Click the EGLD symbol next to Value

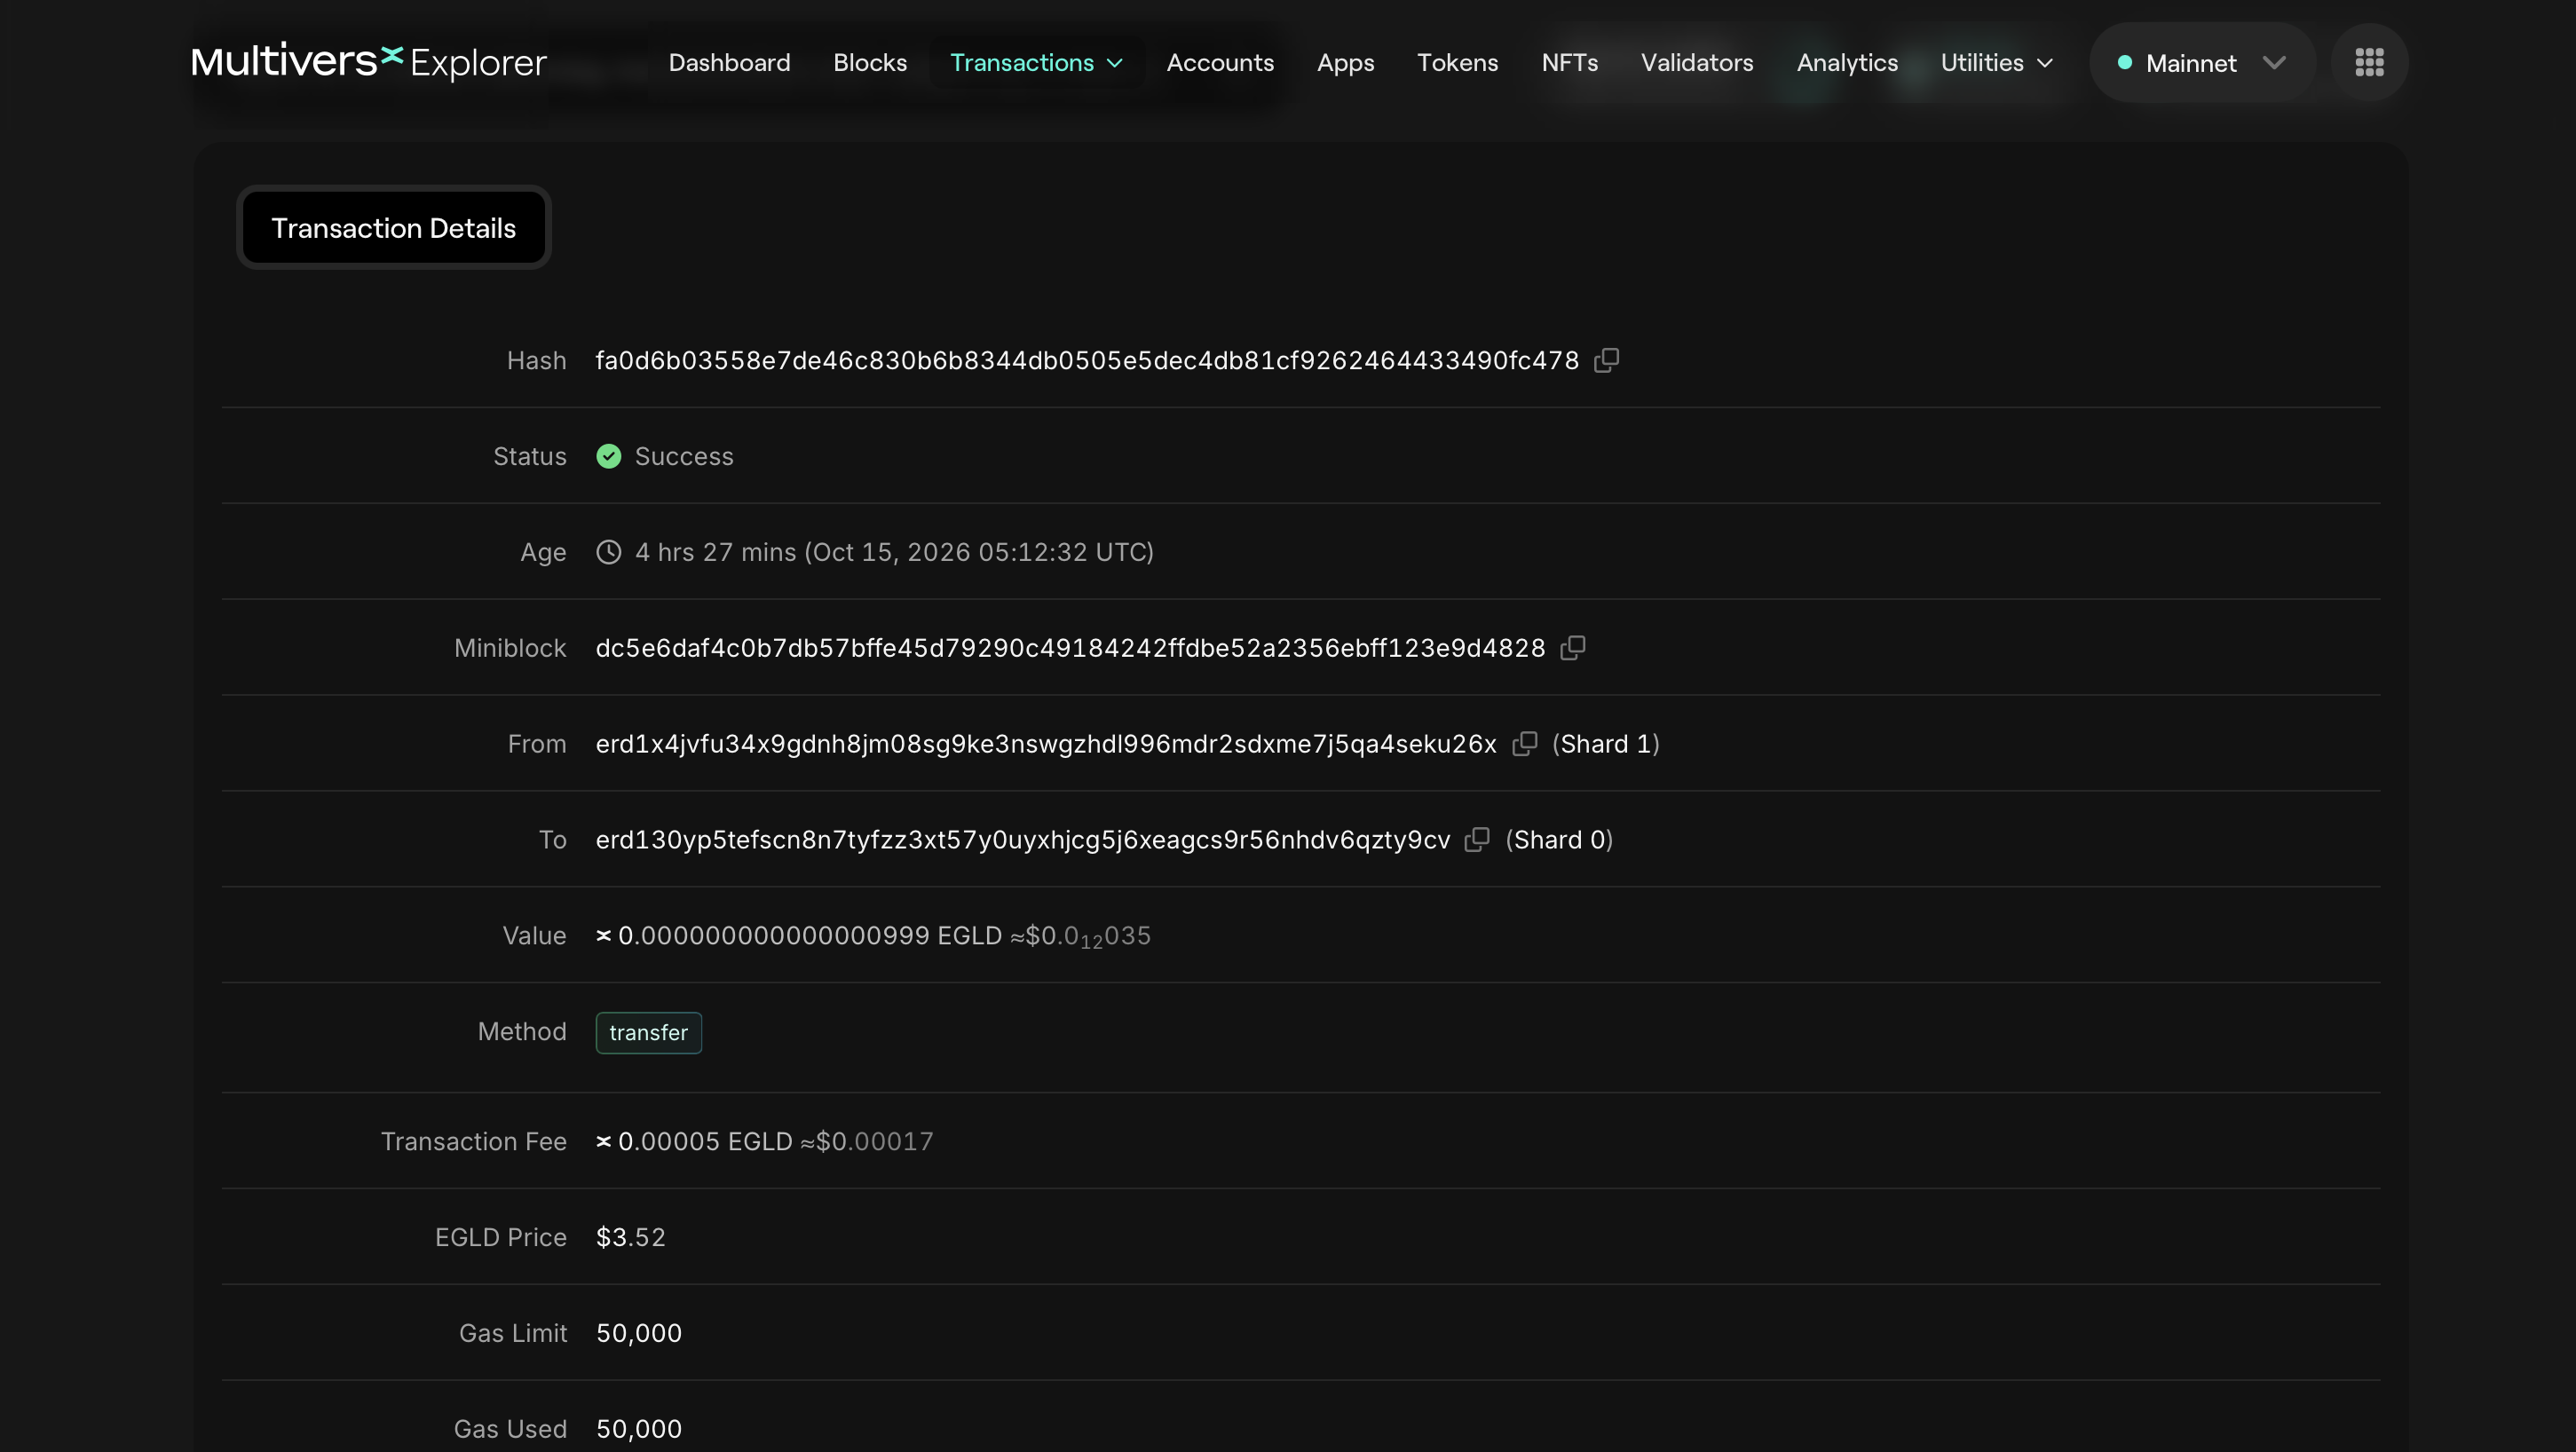604,936
